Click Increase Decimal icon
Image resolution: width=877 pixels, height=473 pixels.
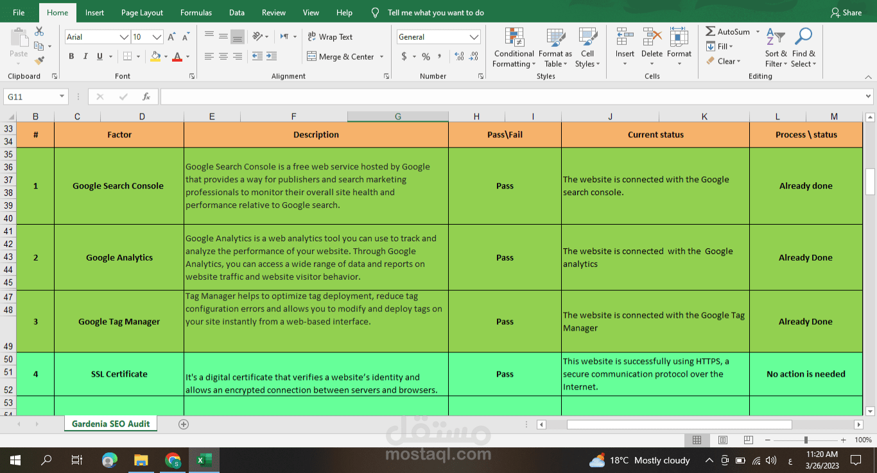click(458, 56)
